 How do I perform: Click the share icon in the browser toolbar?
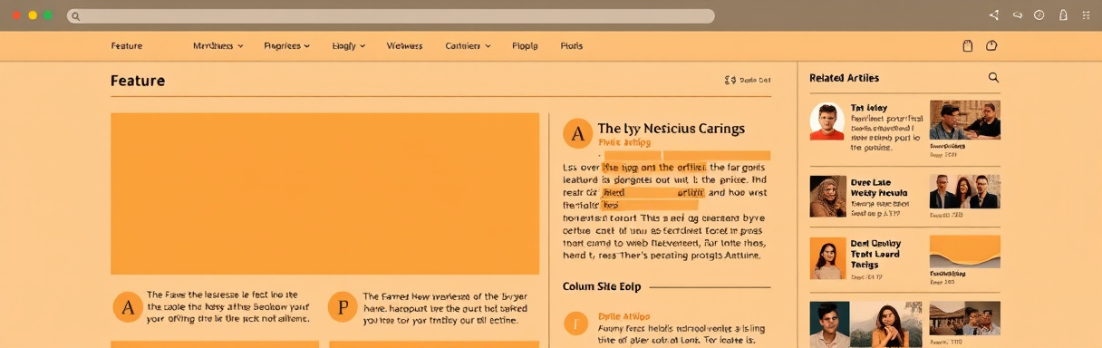pos(994,15)
